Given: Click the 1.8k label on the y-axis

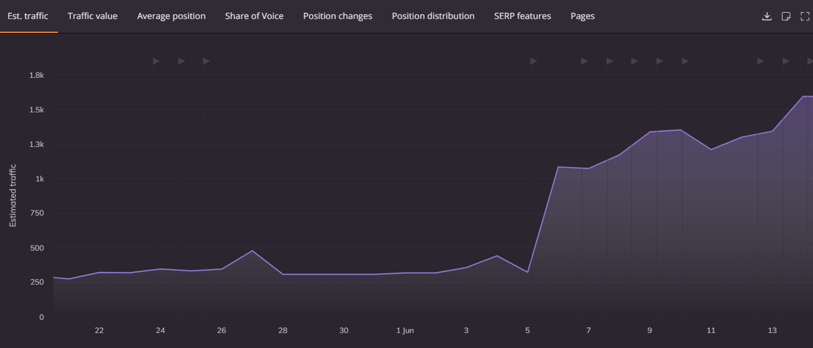Looking at the screenshot, I should (37, 75).
